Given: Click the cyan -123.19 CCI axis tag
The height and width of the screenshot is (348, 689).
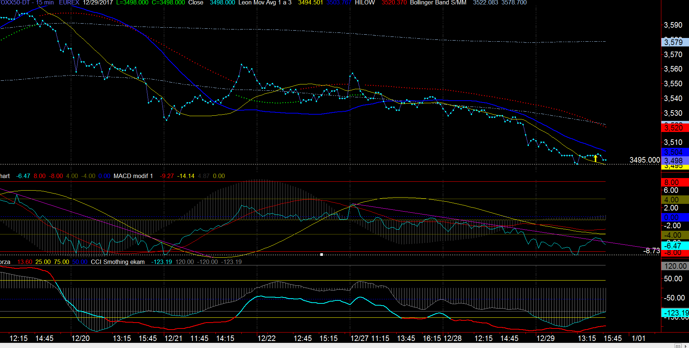Looking at the screenshot, I should (675, 313).
